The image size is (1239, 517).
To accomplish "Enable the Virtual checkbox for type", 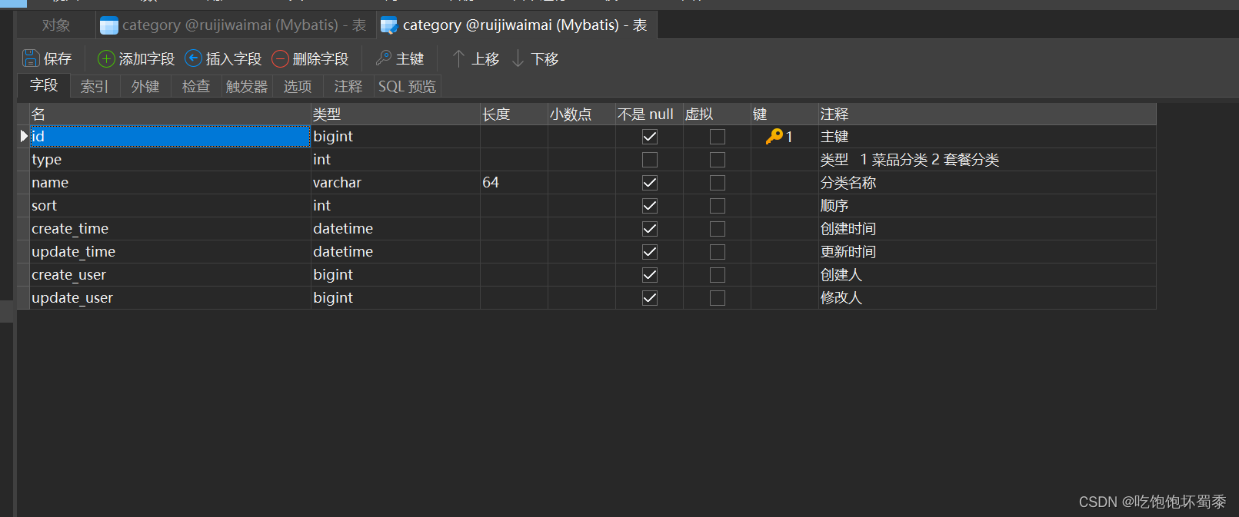I will 718,160.
